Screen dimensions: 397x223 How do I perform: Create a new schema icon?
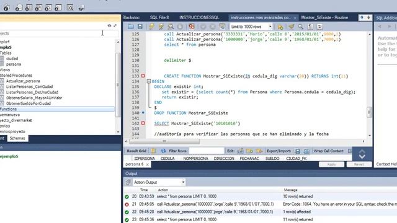click(19, 8)
